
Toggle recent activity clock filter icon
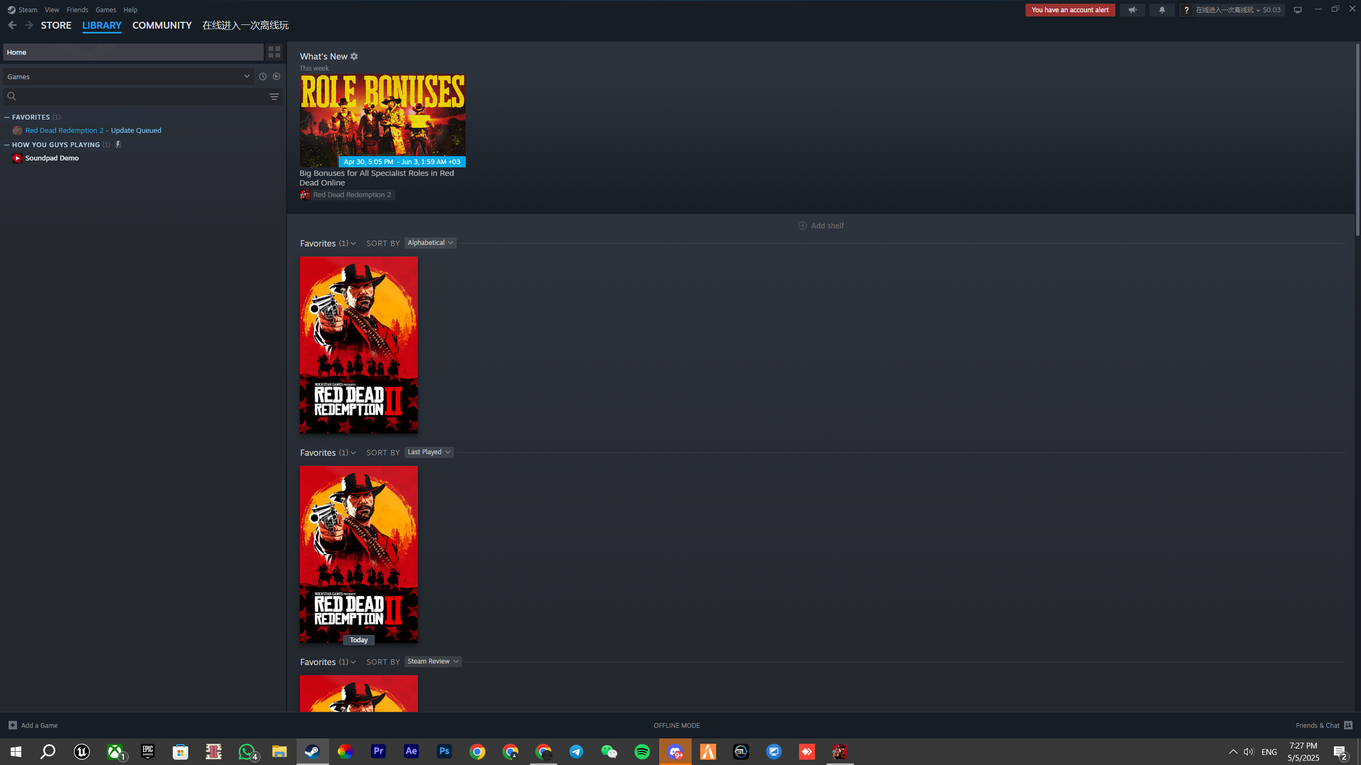[263, 76]
